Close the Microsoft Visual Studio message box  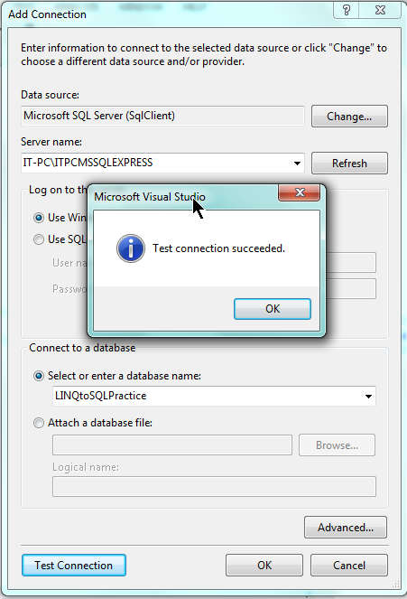point(300,192)
